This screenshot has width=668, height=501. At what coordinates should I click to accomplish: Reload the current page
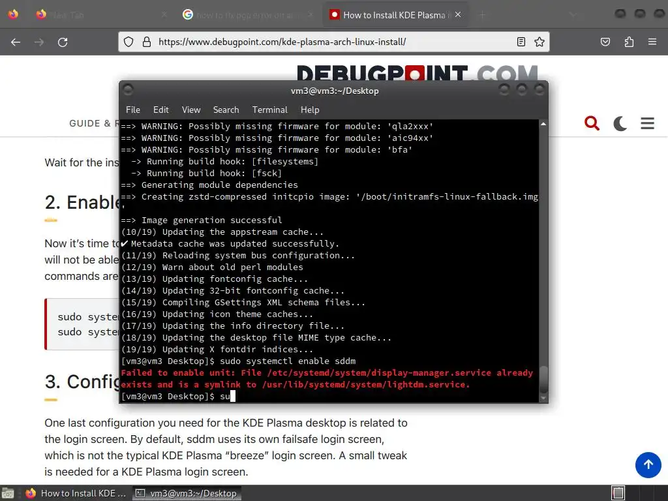(x=63, y=42)
